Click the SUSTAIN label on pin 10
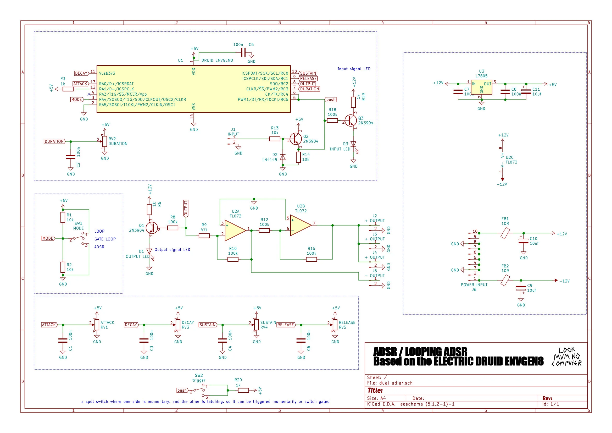The image size is (612, 433). 308,73
